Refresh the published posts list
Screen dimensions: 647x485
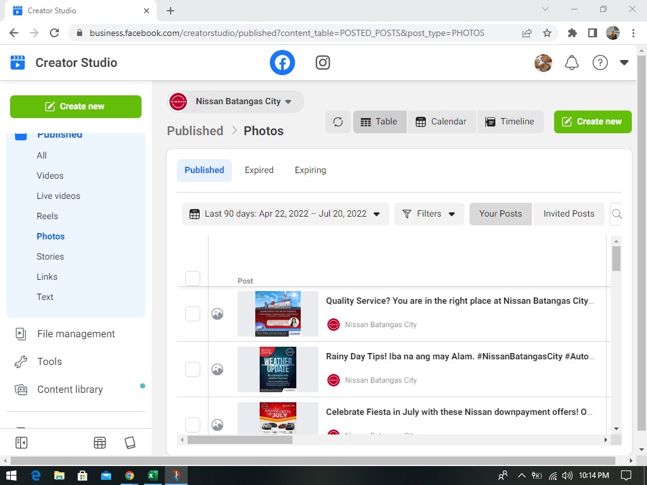pyautogui.click(x=338, y=122)
